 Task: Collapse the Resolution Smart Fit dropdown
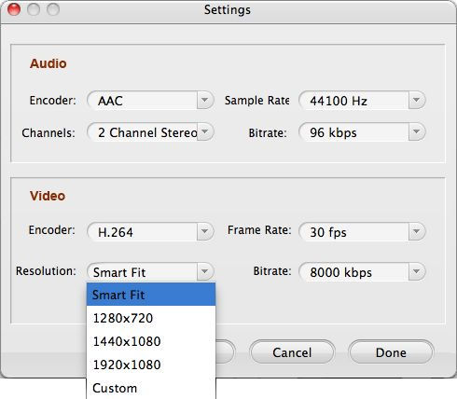150,272
